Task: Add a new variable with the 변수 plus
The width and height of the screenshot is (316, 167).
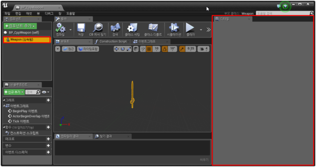Action: (x=48, y=146)
